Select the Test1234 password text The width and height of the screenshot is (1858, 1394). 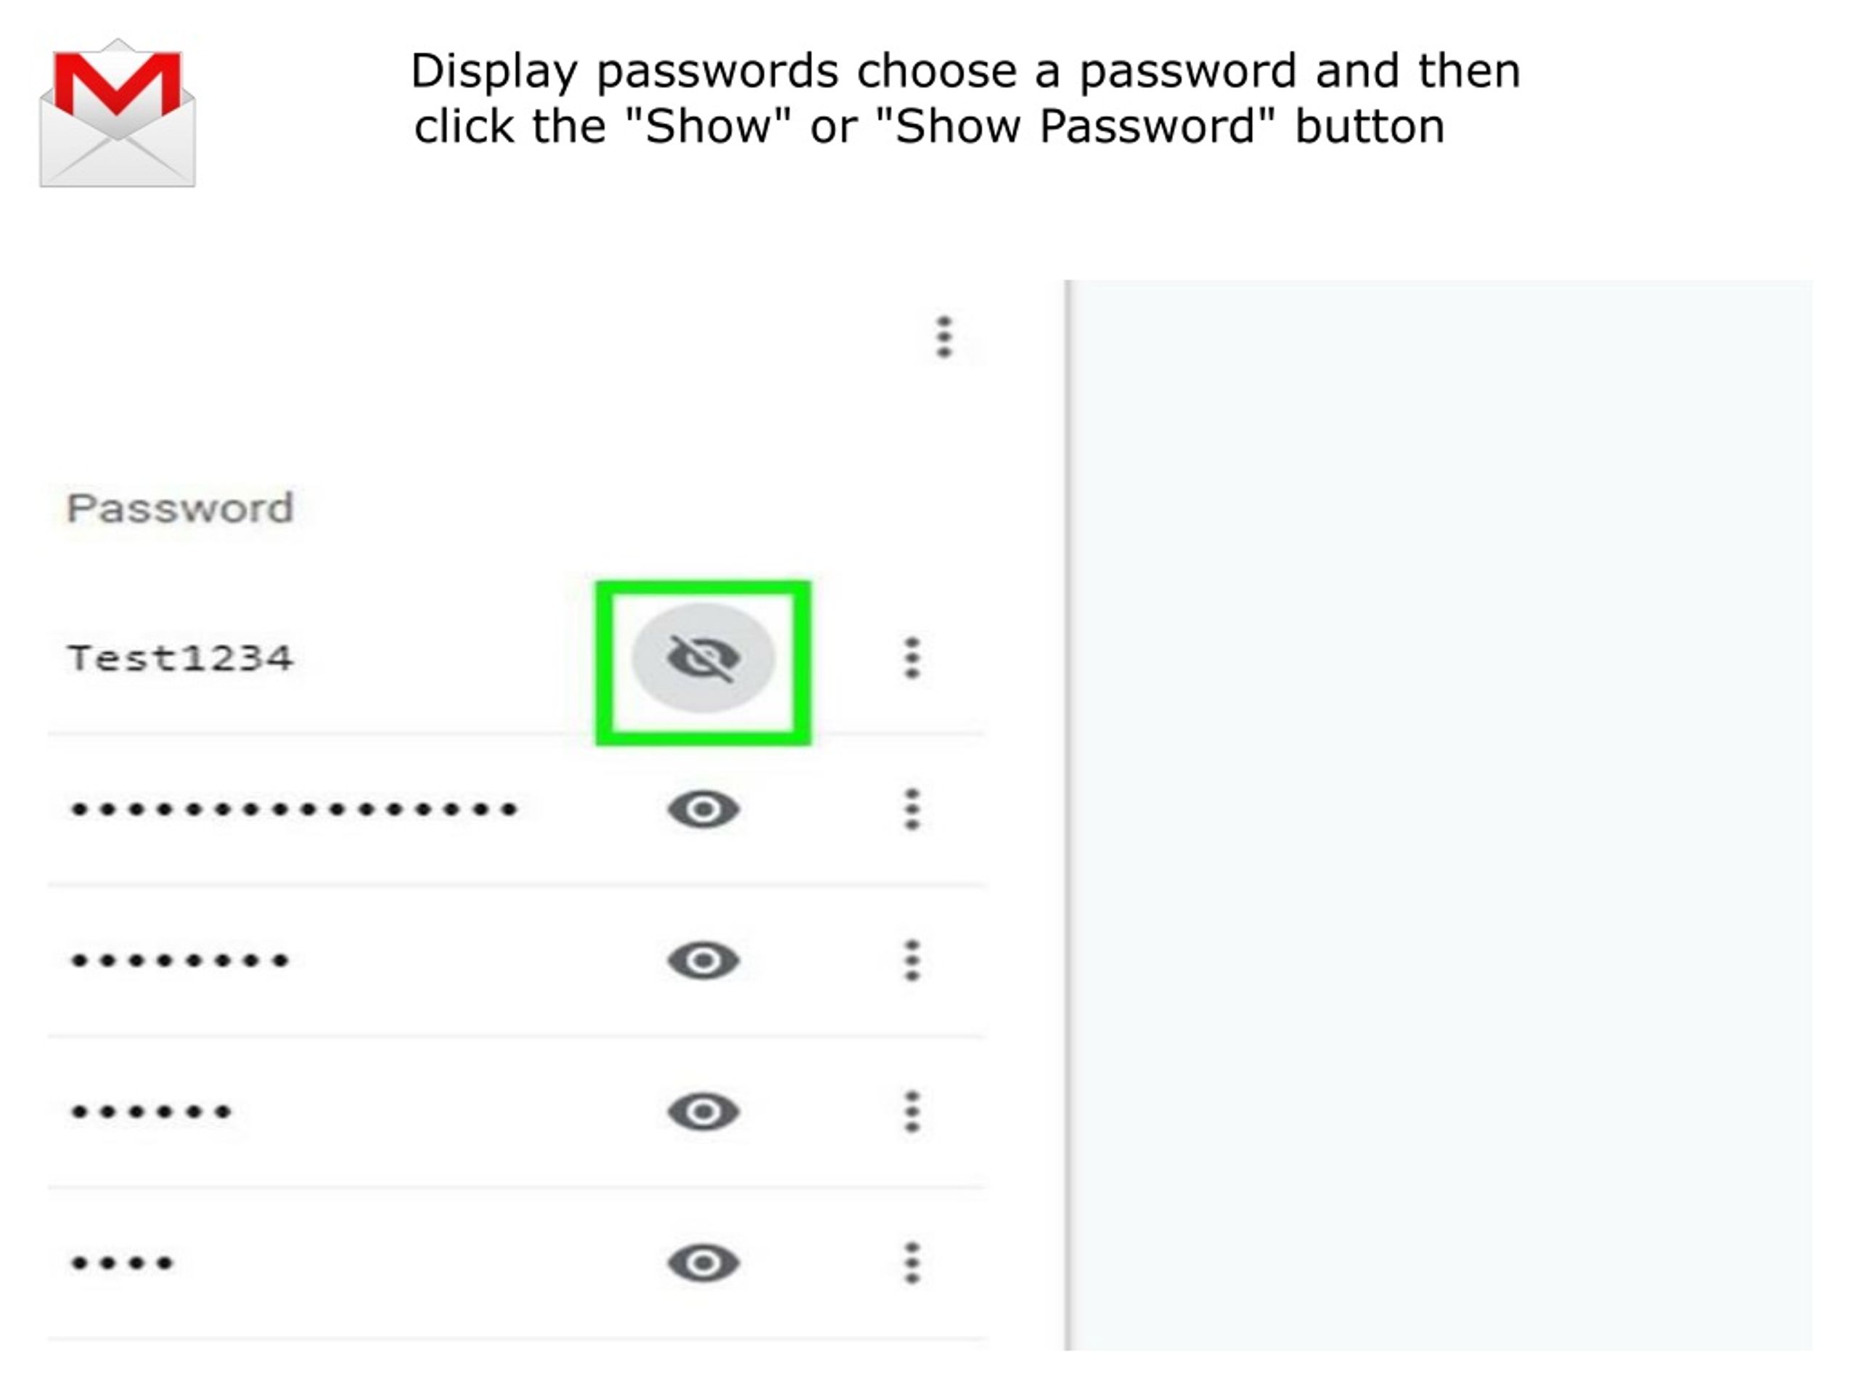pos(180,658)
